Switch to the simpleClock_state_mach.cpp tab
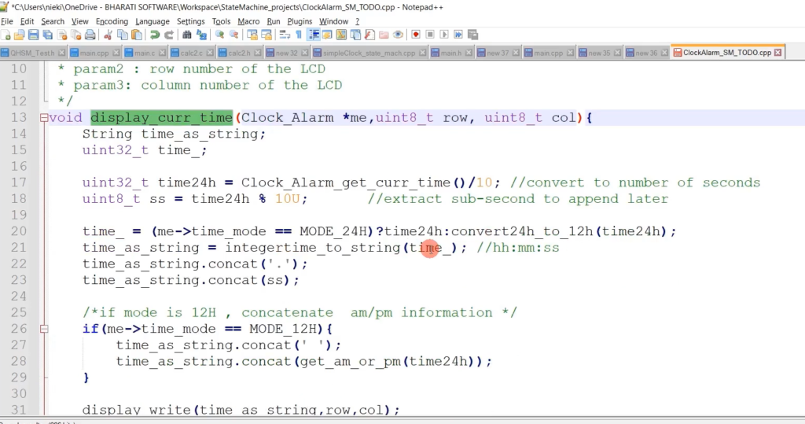Image resolution: width=805 pixels, height=424 pixels. [x=368, y=53]
